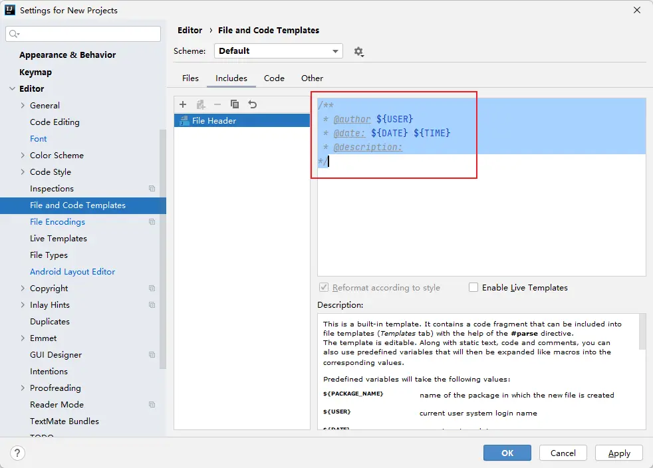Click the Apply button
This screenshot has width=653, height=468.
tap(618, 453)
